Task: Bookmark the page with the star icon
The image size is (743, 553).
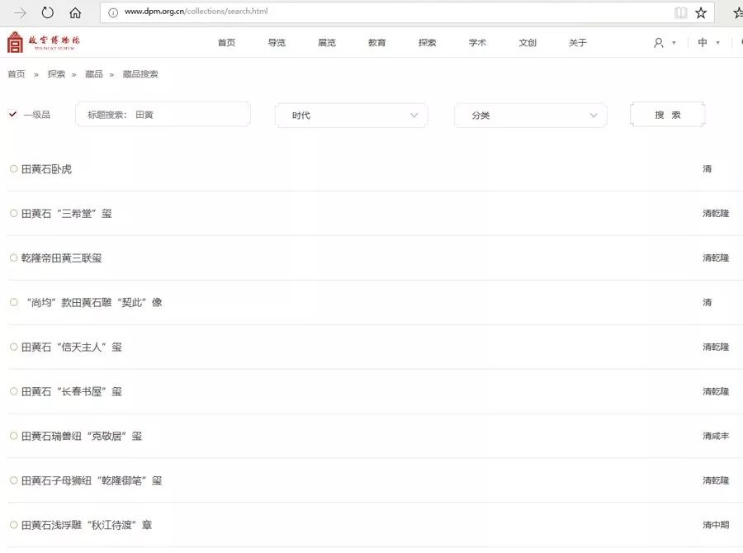Action: point(701,13)
